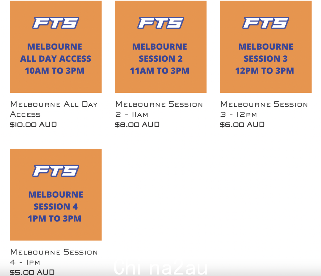
Task: Click the 1PM TO 3PM banner text
Action: coord(55,218)
